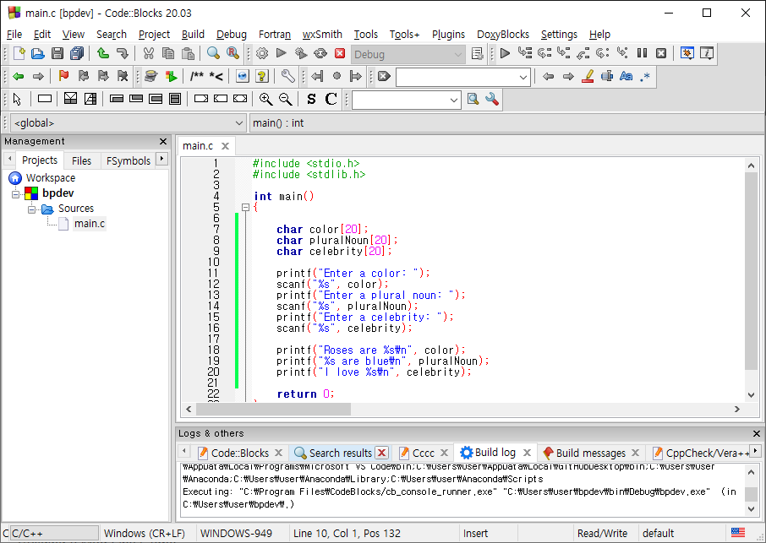Open the search text combo box
The height and width of the screenshot is (543, 766).
[463, 77]
